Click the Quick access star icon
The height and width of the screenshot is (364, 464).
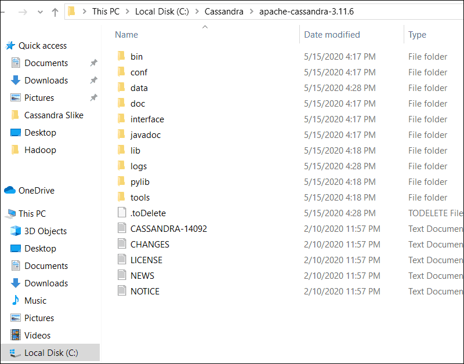point(10,46)
